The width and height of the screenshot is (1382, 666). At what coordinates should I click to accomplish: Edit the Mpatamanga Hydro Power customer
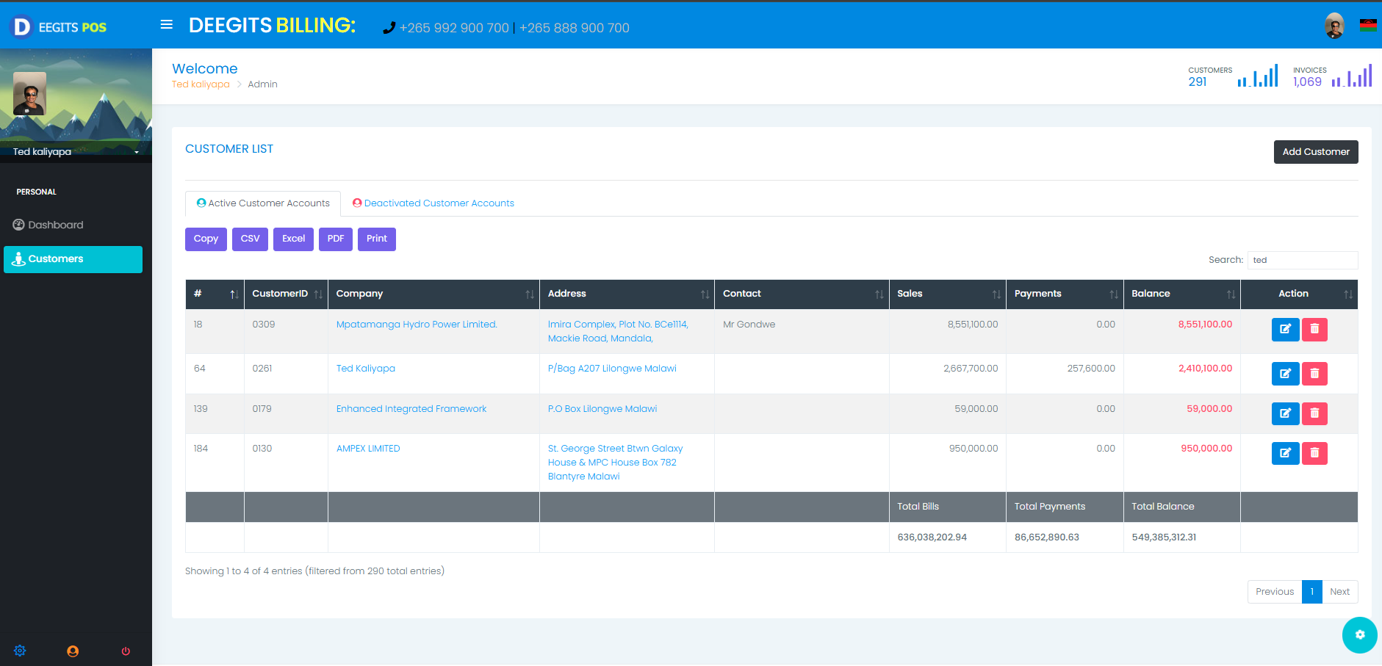pyautogui.click(x=1285, y=329)
